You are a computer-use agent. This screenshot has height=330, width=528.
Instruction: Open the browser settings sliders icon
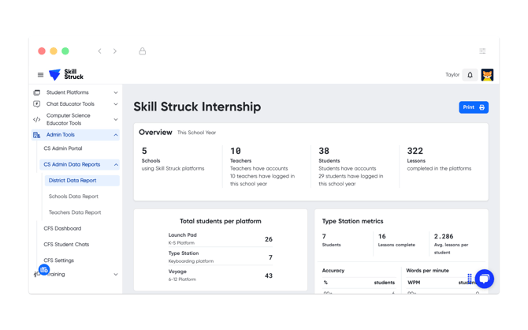coord(482,51)
